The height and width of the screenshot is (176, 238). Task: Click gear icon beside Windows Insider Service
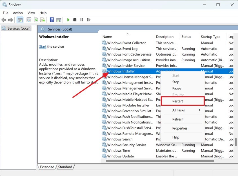104,65
